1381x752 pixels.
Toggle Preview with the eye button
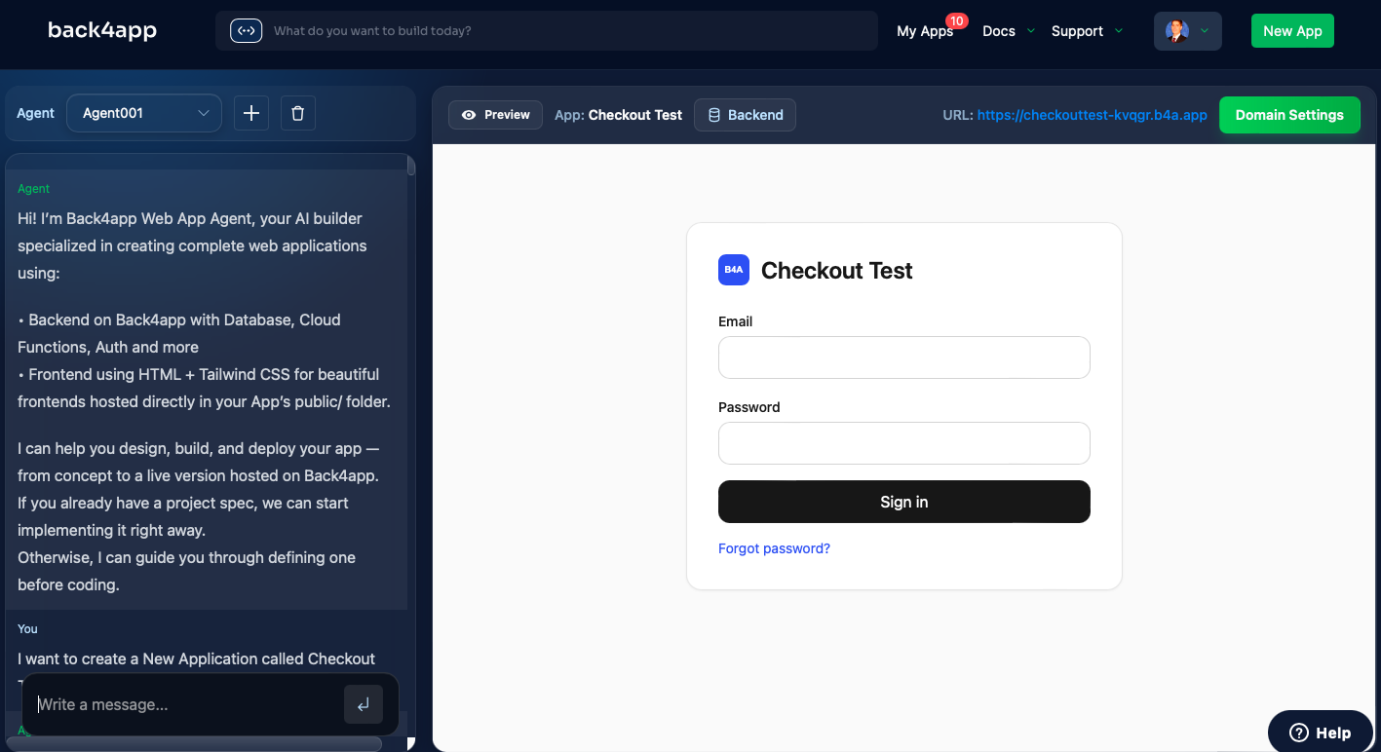click(495, 115)
